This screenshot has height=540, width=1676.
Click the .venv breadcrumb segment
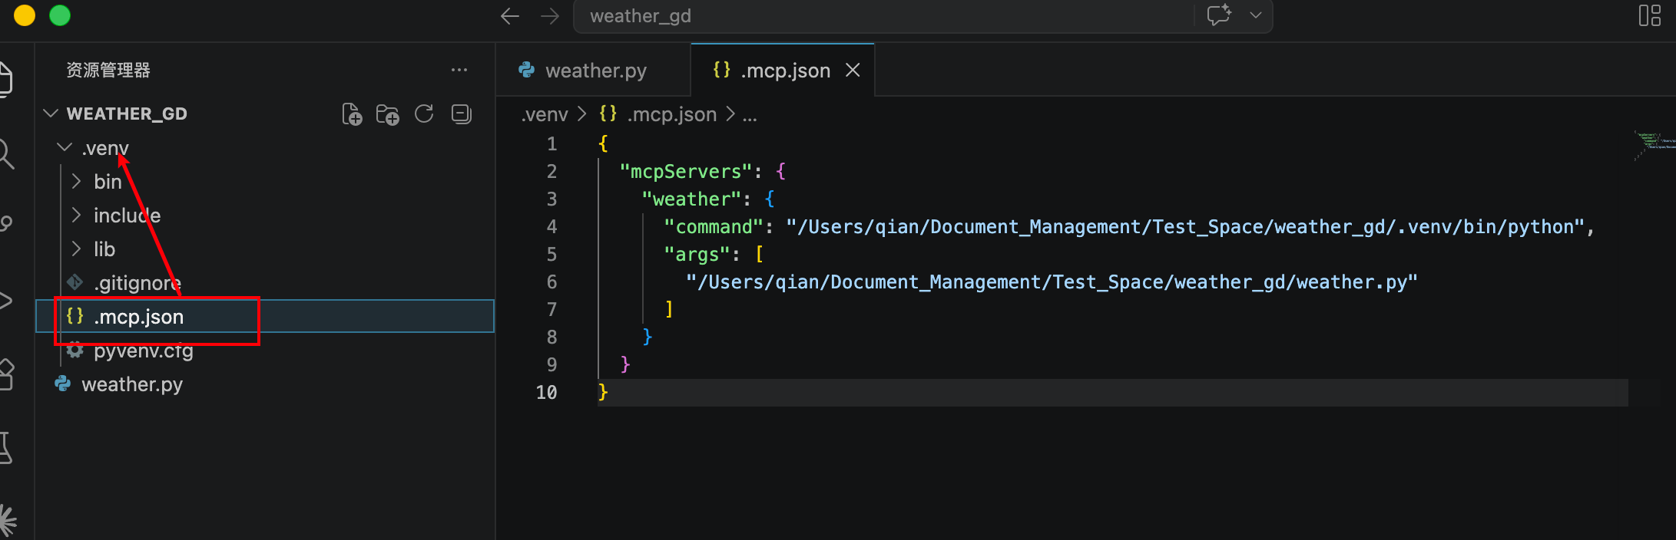[545, 114]
